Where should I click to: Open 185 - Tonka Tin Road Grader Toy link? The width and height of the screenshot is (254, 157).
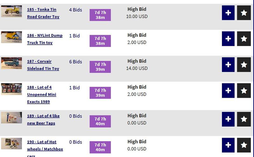pos(43,13)
